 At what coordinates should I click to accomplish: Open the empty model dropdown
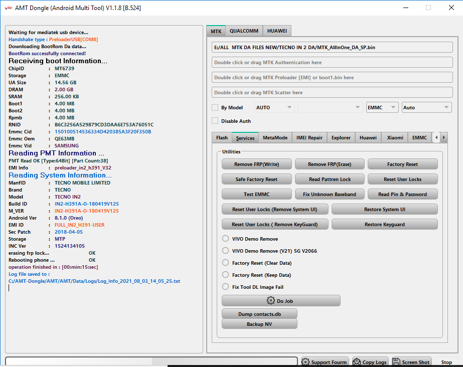[x=330, y=107]
